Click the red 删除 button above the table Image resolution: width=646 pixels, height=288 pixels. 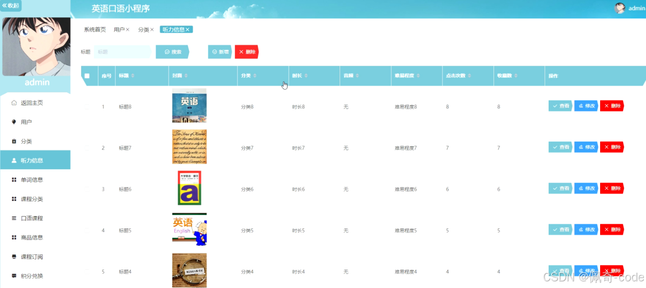247,52
